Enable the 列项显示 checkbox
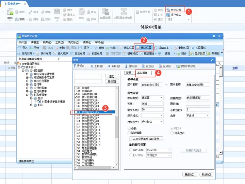245x184 pixels. coord(172,133)
